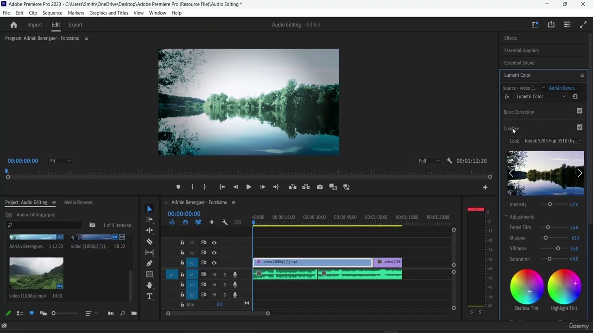
Task: Solo audio track A2
Action: [225, 285]
